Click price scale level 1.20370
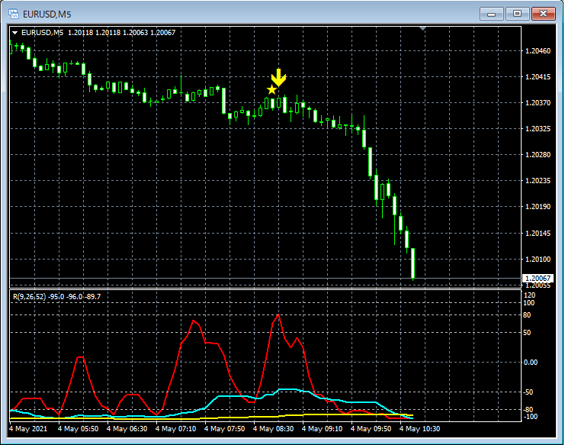 coord(538,103)
